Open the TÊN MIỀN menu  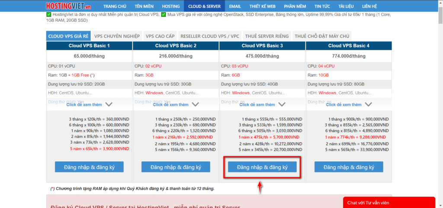coord(144,6)
